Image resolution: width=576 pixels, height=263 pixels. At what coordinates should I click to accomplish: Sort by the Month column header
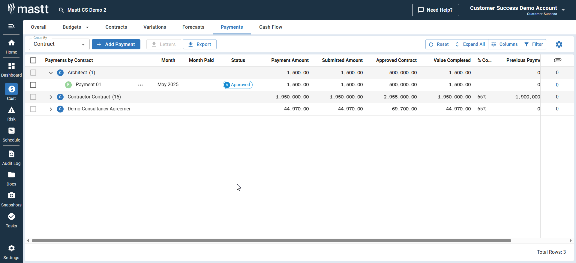[x=168, y=60]
